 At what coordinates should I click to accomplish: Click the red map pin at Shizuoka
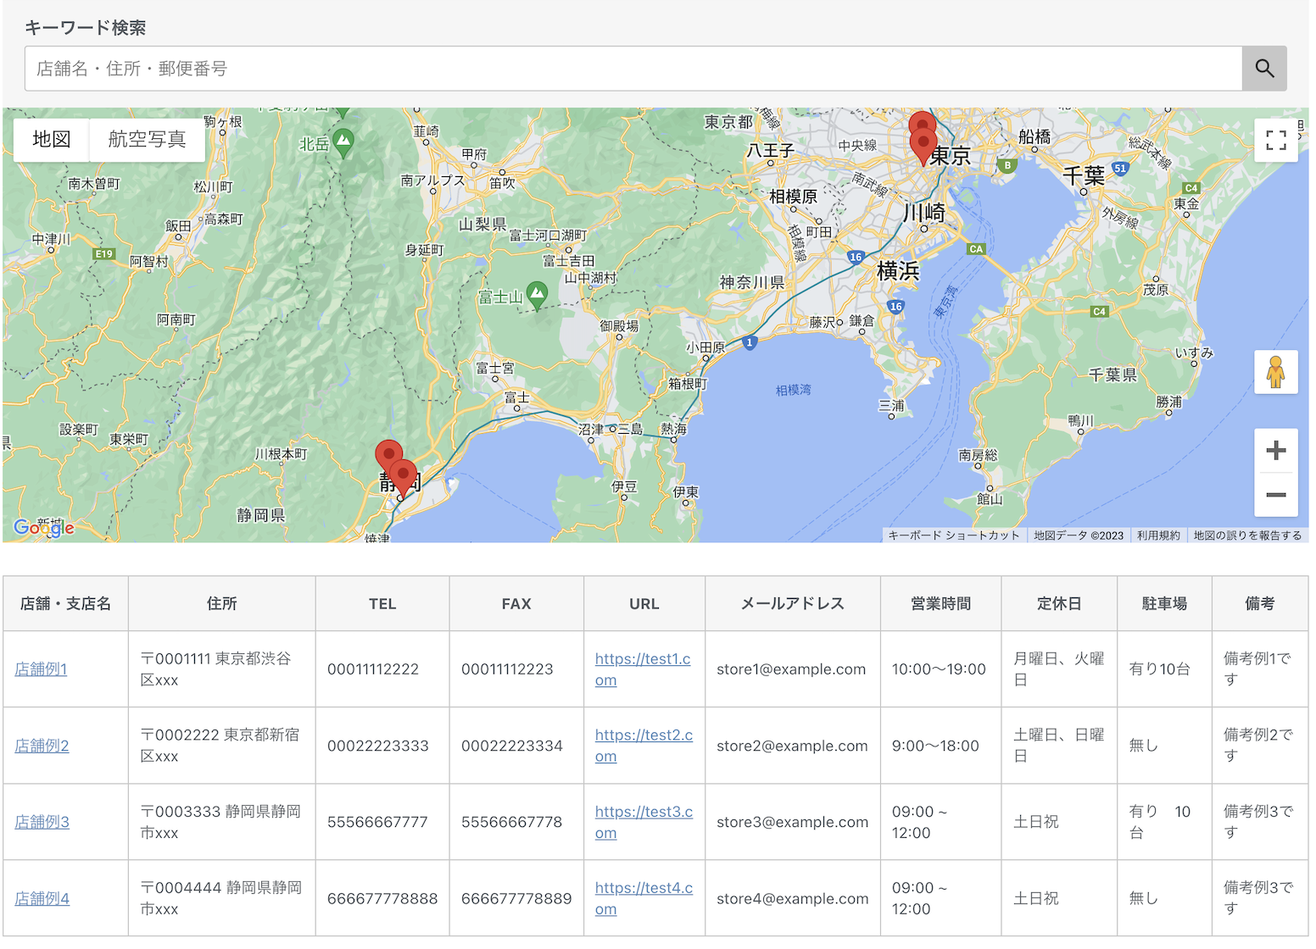[403, 474]
